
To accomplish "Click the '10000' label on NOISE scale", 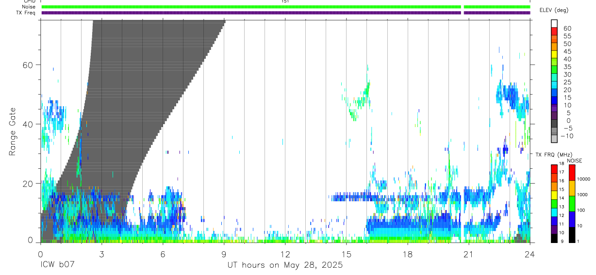I will click(x=584, y=179).
